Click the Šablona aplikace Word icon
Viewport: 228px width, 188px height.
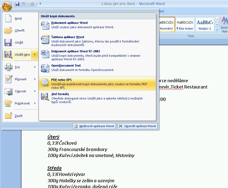tap(45, 39)
